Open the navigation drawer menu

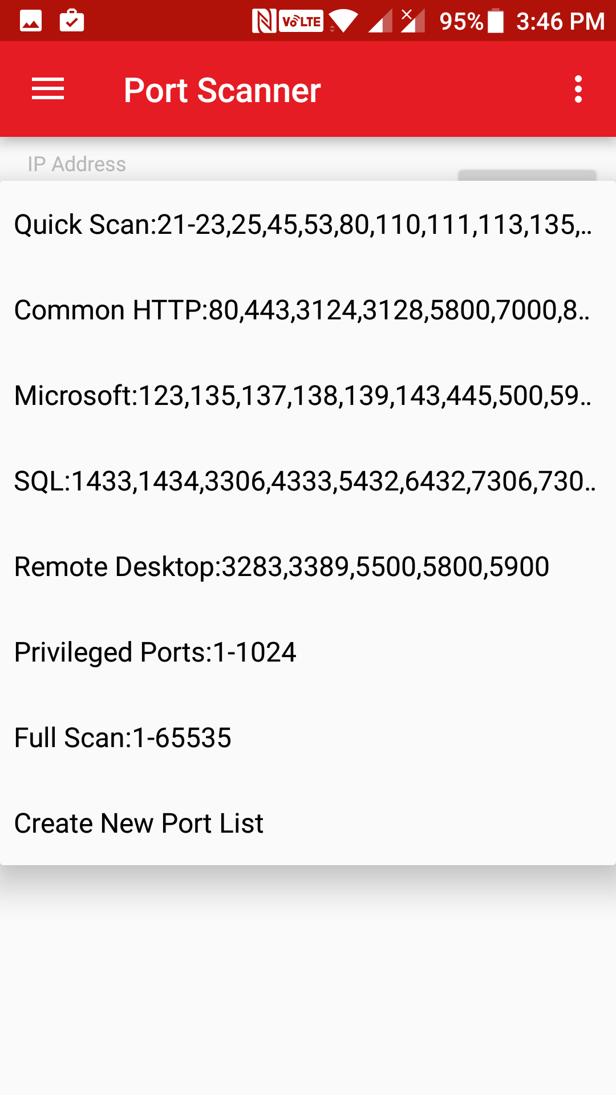click(x=48, y=89)
